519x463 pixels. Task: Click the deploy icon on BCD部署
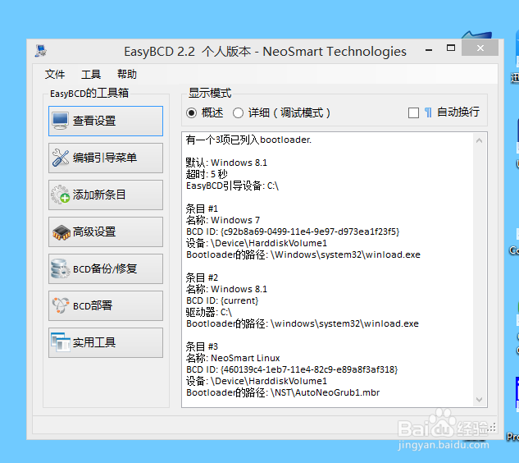point(61,305)
